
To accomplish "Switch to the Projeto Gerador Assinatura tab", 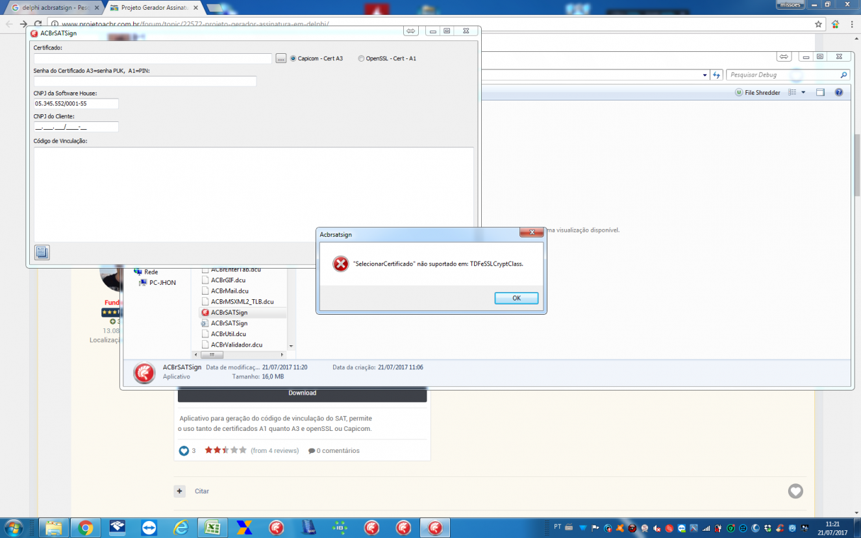I will click(155, 8).
